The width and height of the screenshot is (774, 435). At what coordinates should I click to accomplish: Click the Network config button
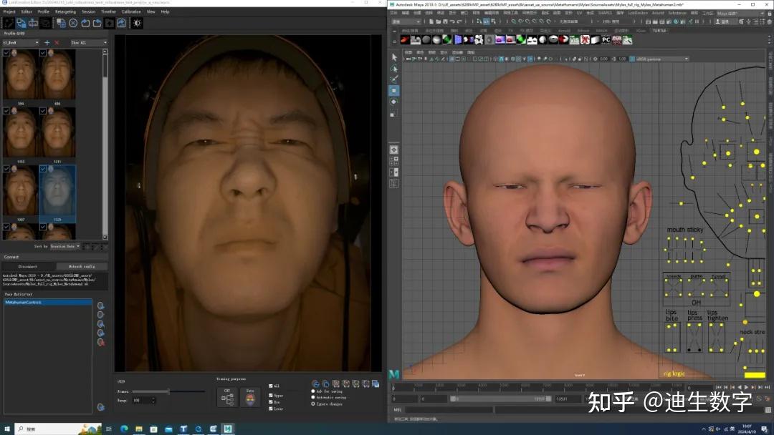tap(82, 266)
